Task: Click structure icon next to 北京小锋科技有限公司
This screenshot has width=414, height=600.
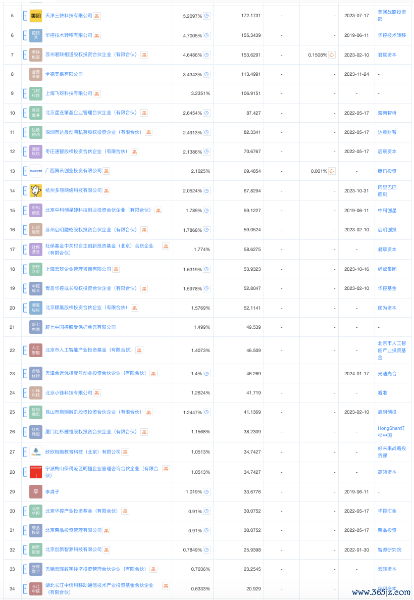Action: click(x=97, y=393)
